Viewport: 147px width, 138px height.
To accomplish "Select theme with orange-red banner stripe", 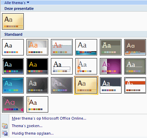I will (135, 85).
